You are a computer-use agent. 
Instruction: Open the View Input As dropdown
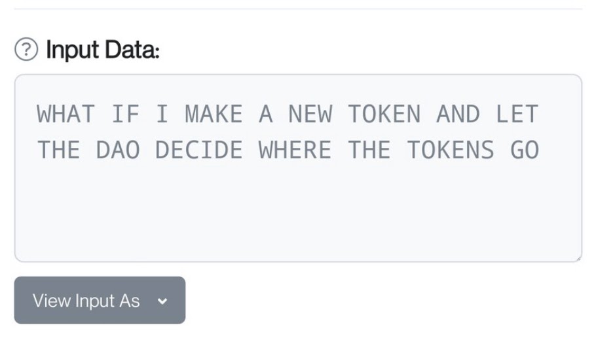point(100,300)
